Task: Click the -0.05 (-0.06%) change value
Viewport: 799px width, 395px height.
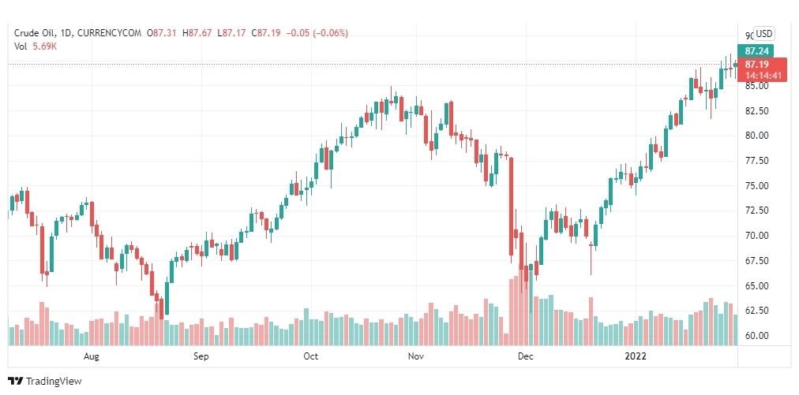Action: pos(317,33)
